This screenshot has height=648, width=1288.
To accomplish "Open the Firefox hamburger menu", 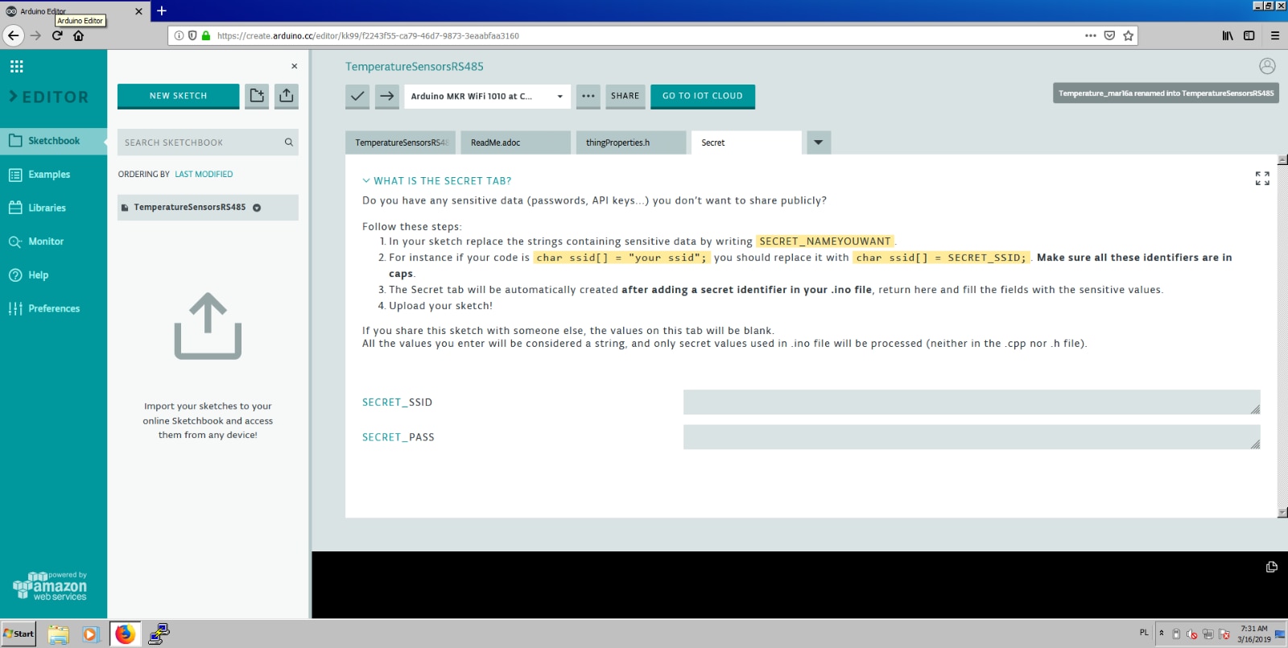I will 1275,35.
